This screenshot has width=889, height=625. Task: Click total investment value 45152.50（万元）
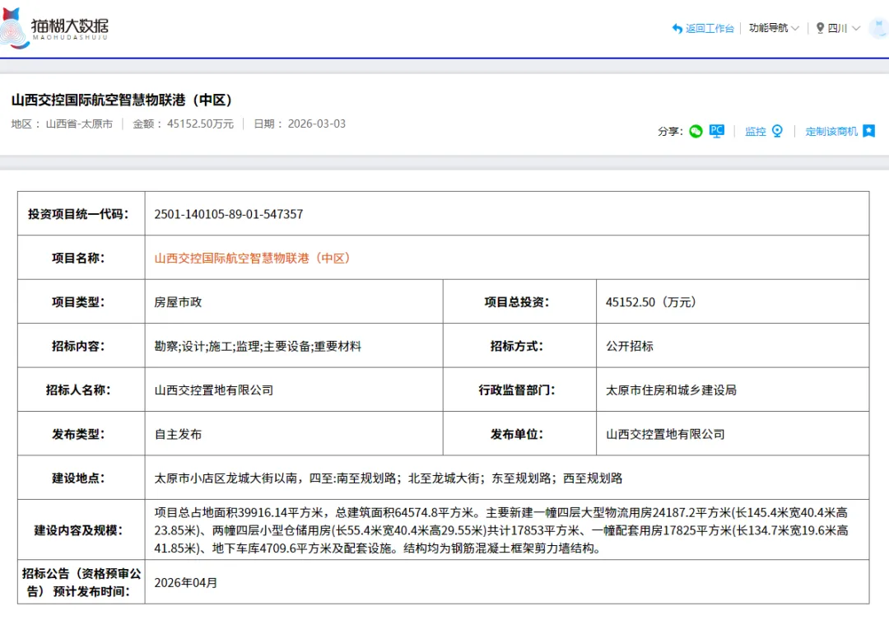651,302
